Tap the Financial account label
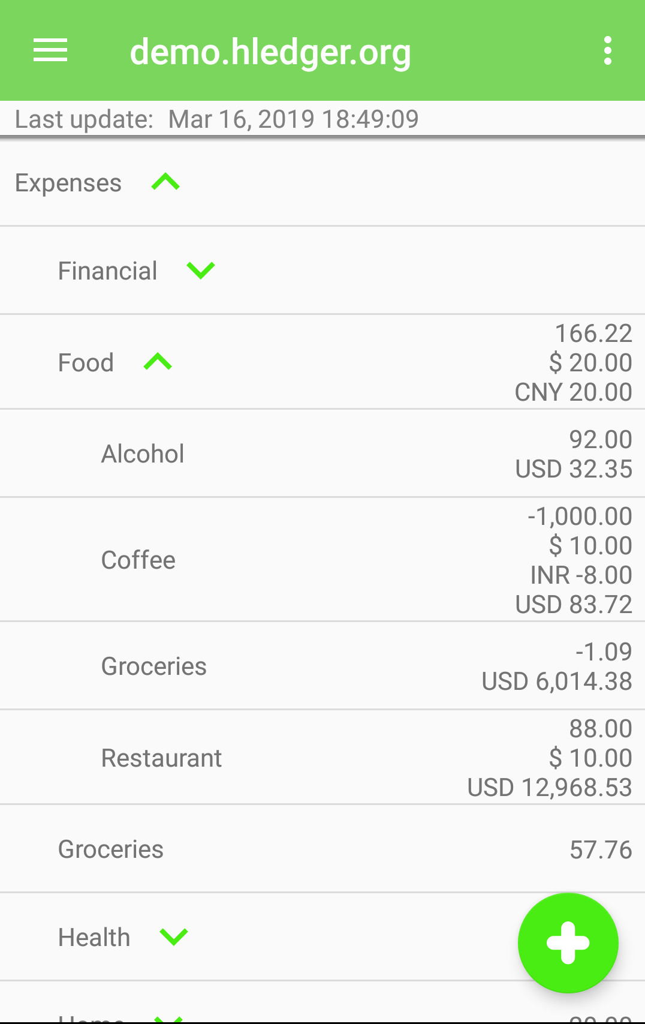Viewport: 645px width, 1024px height. click(x=108, y=271)
